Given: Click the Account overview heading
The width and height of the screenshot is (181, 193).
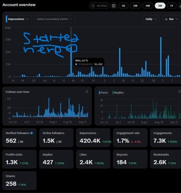Looking at the screenshot, I should [19, 5].
